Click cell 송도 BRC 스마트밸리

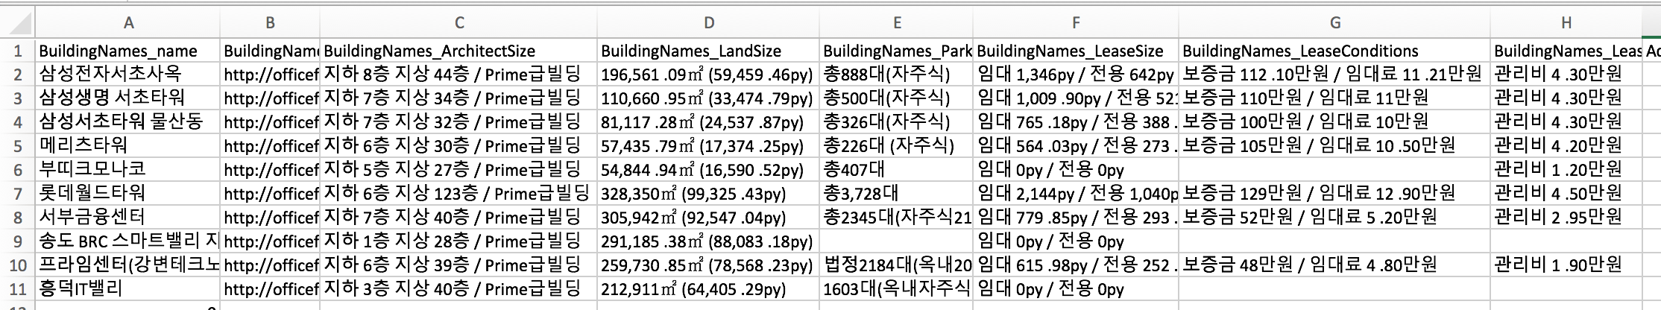click(x=128, y=241)
